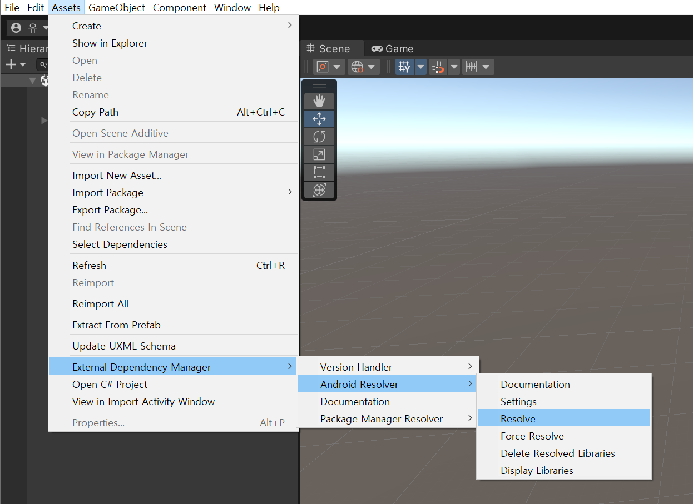
Task: Select the Move tool
Action: pos(319,119)
